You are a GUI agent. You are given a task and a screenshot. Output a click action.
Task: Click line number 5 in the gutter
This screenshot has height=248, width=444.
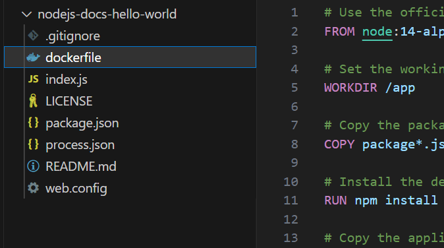pos(294,88)
